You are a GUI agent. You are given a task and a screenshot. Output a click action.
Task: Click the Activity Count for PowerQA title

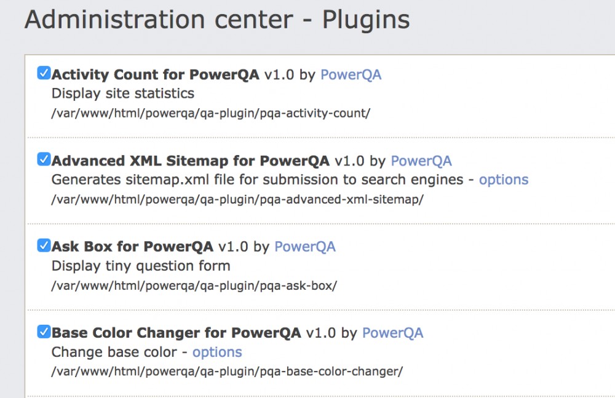click(x=155, y=75)
